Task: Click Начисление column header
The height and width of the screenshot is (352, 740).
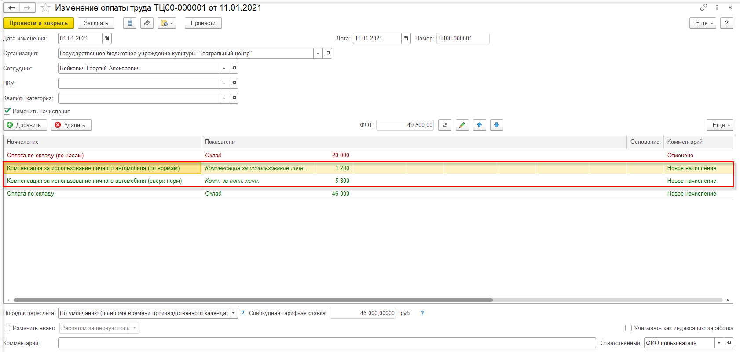Action: click(x=102, y=142)
